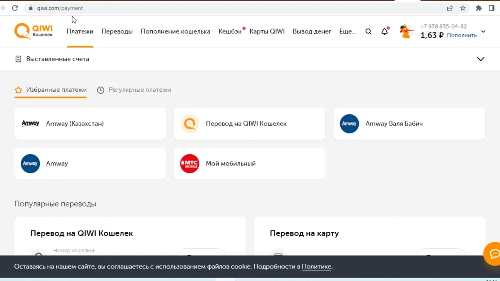Open the Мой мобильный favorite payment

[250, 164]
